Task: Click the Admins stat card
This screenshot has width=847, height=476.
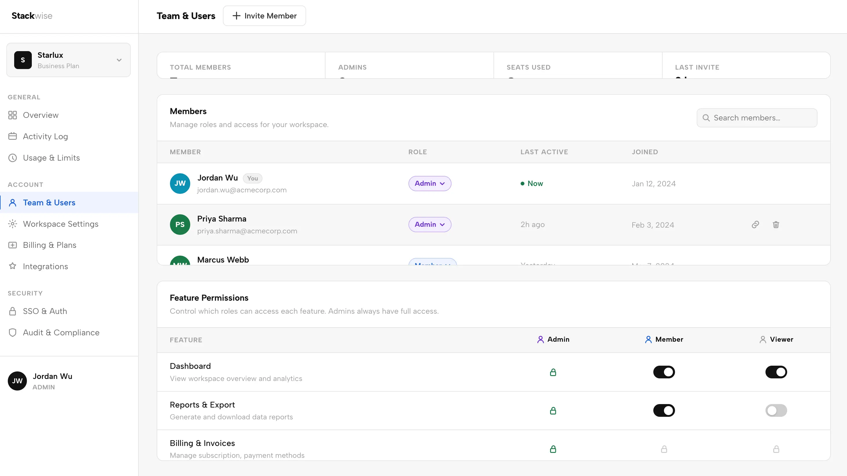Action: coord(409,65)
